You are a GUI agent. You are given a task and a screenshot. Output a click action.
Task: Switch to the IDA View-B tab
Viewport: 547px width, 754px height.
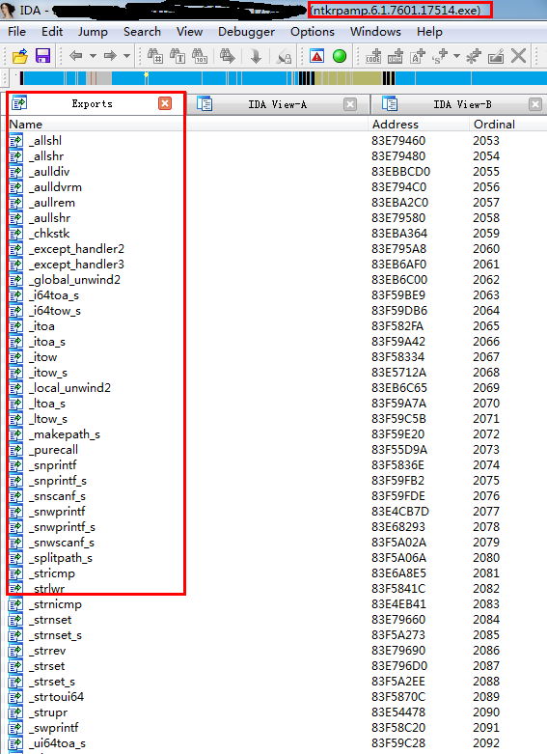(462, 104)
